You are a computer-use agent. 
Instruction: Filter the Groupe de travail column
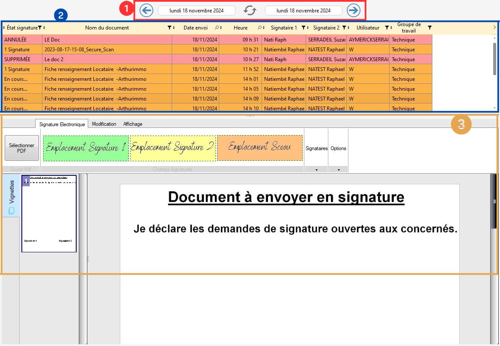click(430, 27)
